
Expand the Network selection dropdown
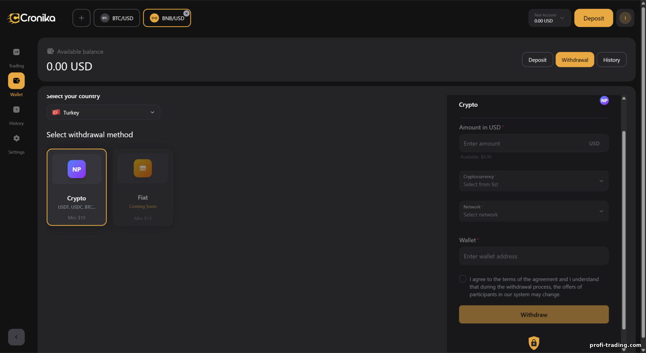(534, 211)
